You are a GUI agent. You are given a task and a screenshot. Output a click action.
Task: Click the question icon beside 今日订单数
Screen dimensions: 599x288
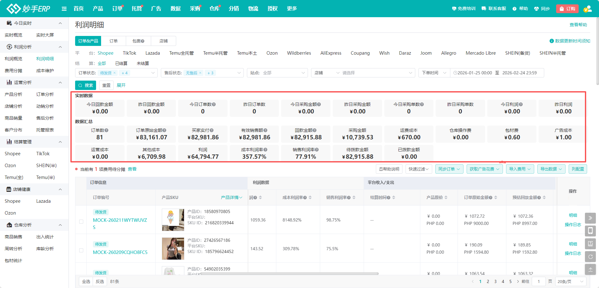point(214,105)
